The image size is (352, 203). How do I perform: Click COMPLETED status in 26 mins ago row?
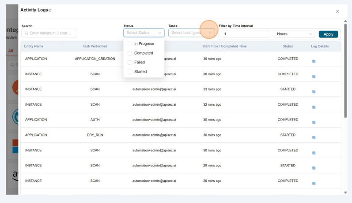tap(288, 181)
